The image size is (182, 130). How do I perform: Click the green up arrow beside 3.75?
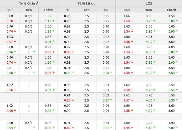(154, 21)
